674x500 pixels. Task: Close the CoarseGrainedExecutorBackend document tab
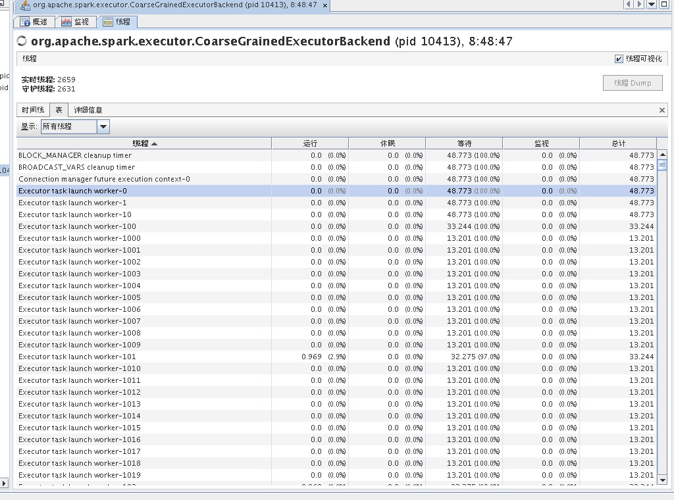(x=324, y=5)
